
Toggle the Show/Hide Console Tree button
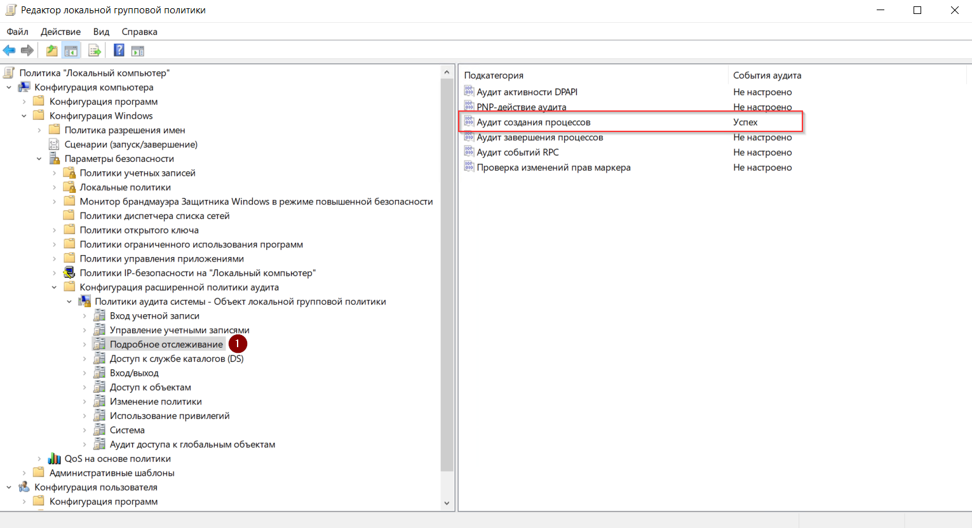coord(71,51)
